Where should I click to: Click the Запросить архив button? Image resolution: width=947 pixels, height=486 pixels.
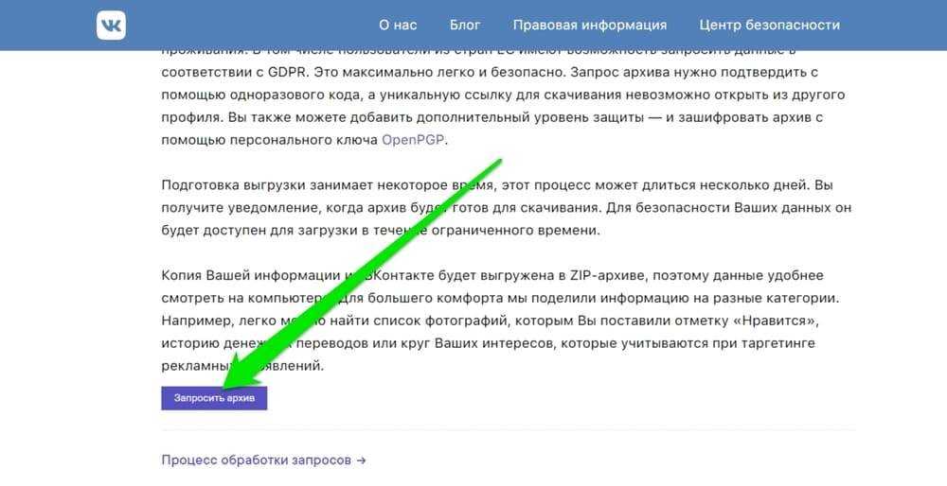214,398
